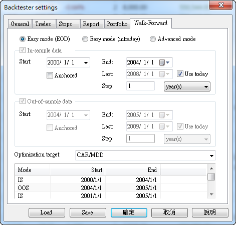Viewport: 236px width, 225px height.
Task: Click the In-sample Last date 2008/1/1 field
Action: 149,74
